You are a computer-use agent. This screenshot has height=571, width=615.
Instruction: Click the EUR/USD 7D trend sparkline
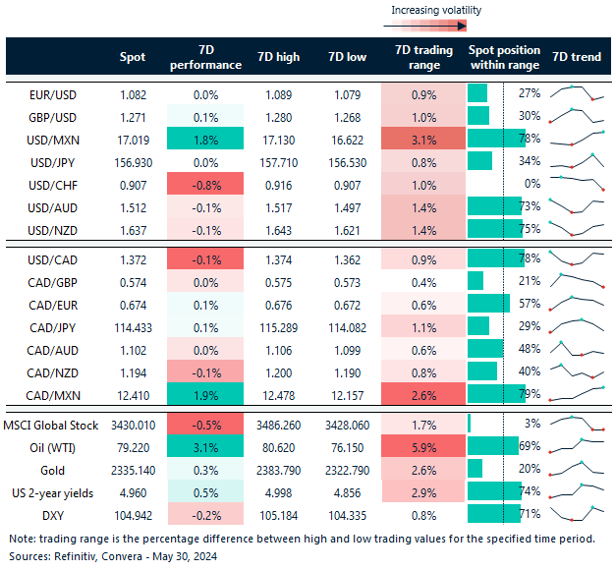577,93
